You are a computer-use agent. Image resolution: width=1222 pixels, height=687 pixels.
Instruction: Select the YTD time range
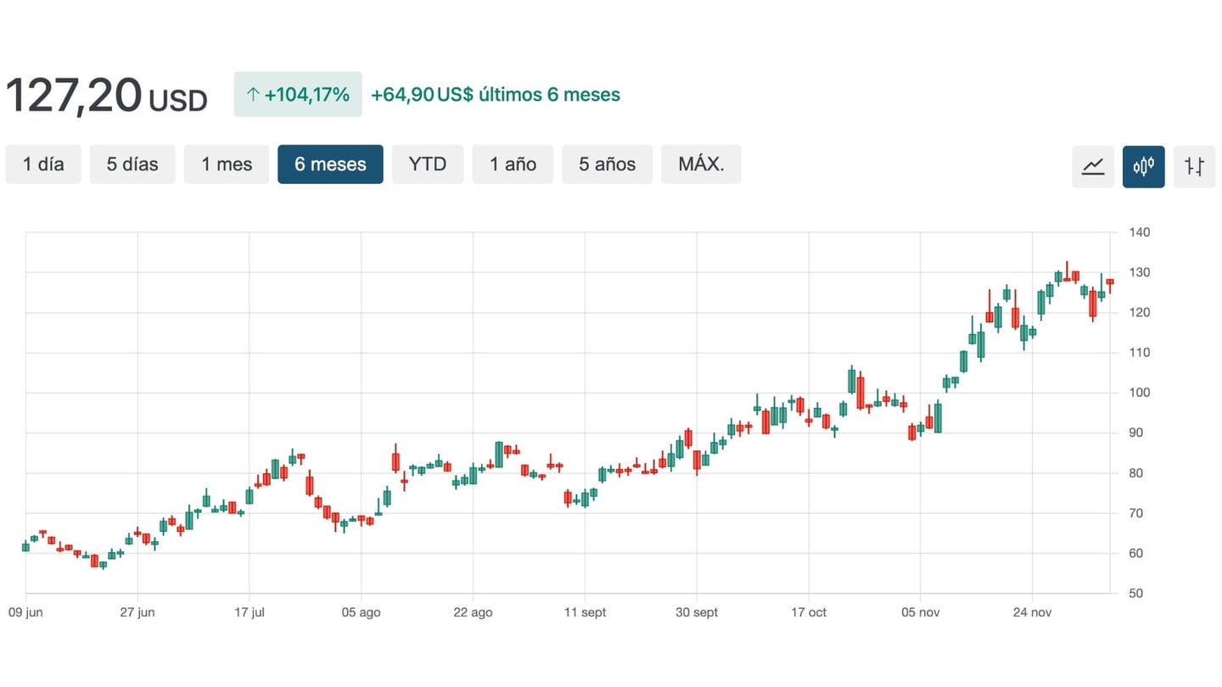click(x=428, y=165)
